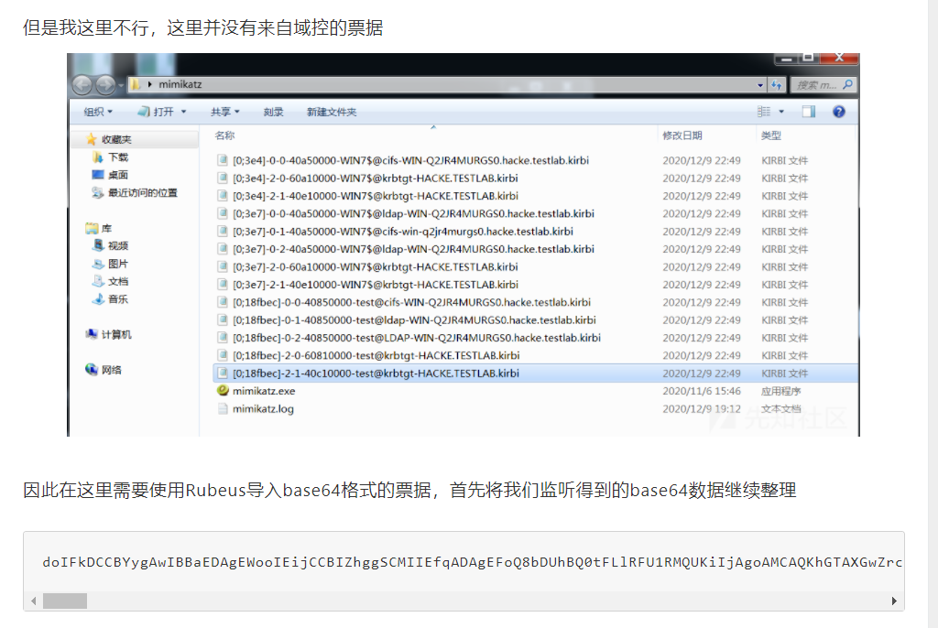Click the code block horizontal scrollbar thumb
The image size is (938, 628).
(65, 601)
